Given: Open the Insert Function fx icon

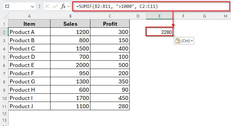Looking at the screenshot, I should point(63,6).
